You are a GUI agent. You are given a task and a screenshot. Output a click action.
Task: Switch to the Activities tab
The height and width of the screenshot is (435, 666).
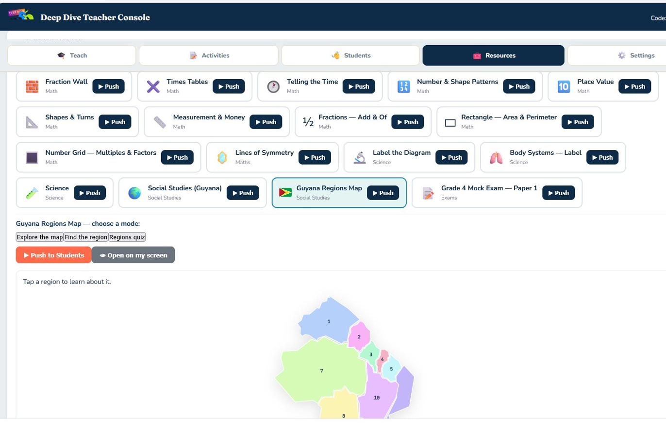pyautogui.click(x=209, y=55)
